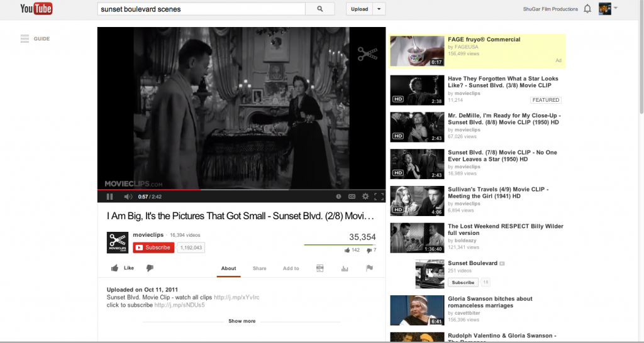Click the FEATURED badge
644x343 pixels.
click(545, 100)
